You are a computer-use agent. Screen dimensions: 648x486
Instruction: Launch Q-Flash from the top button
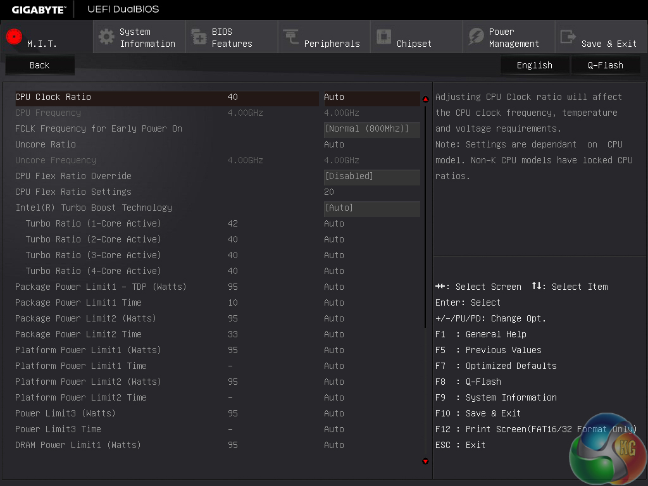(x=605, y=65)
